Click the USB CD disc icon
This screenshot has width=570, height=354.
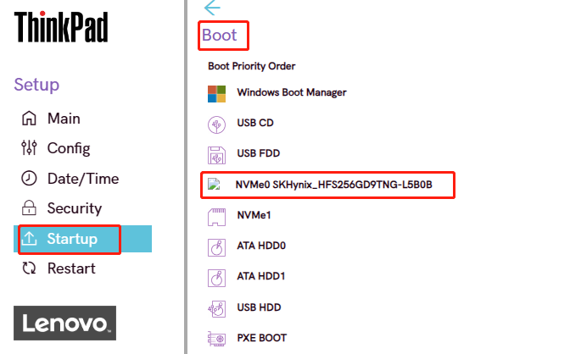[217, 124]
